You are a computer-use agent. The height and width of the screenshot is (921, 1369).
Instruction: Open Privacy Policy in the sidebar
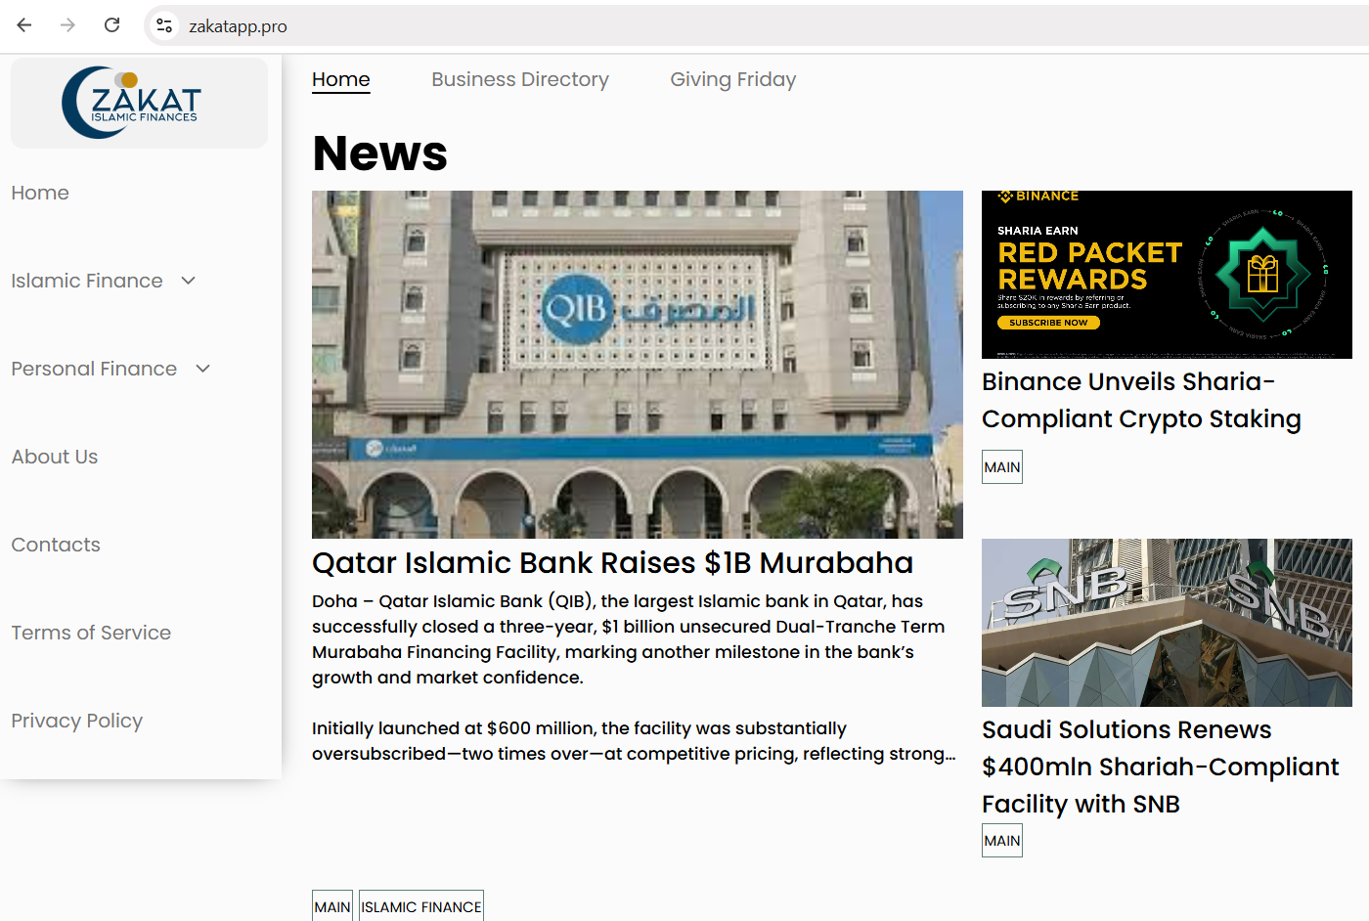(77, 721)
